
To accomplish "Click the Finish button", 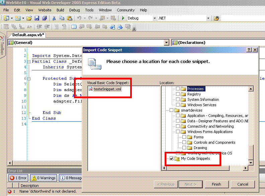I will 216,184.
